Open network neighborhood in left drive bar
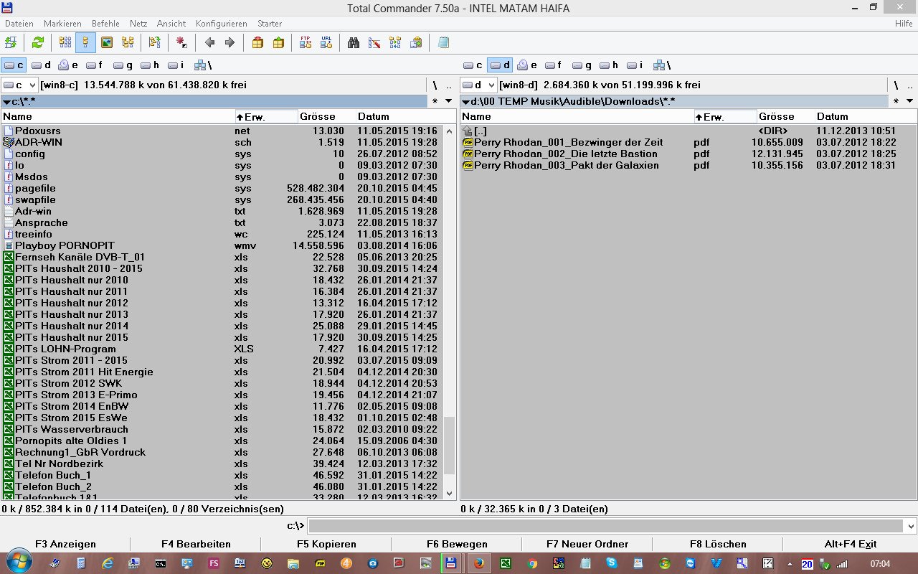Image resolution: width=918 pixels, height=574 pixels. click(203, 65)
